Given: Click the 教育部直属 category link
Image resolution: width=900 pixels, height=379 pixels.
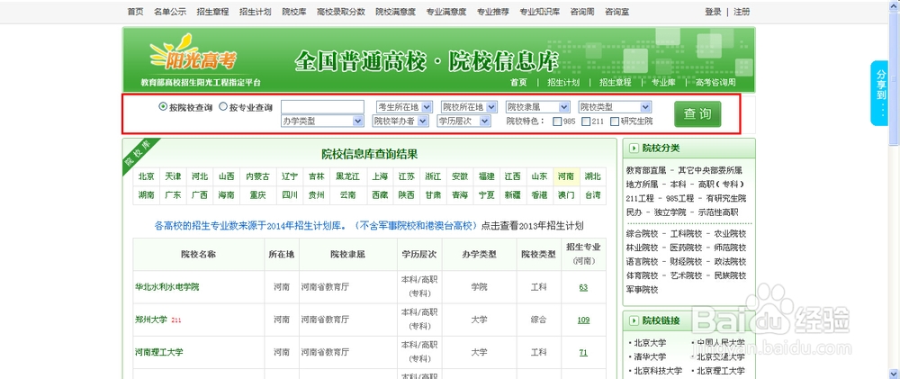Looking at the screenshot, I should [645, 170].
